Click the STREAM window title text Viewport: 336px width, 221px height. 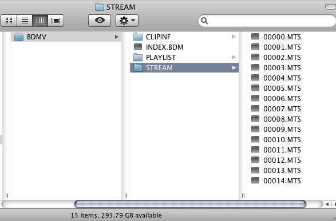[121, 7]
